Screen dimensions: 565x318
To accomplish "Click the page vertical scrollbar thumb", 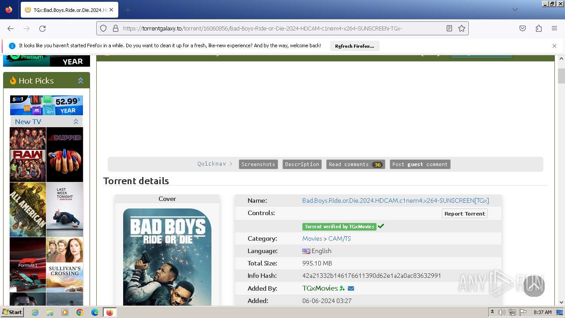I will pos(561,76).
